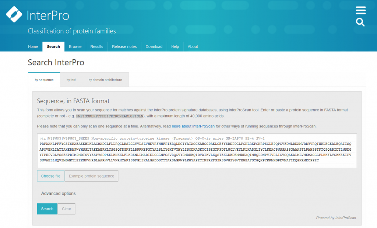Image resolution: width=377 pixels, height=228 pixels.
Task: Click the magnifying glass search icon
Action: pyautogui.click(x=360, y=22)
